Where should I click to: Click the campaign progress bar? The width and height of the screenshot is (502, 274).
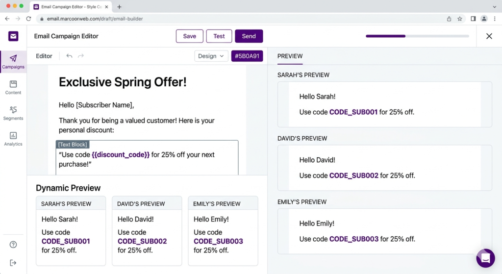[x=417, y=36]
